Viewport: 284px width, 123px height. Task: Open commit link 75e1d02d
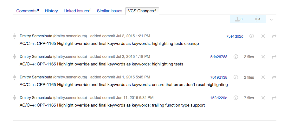tap(235, 36)
